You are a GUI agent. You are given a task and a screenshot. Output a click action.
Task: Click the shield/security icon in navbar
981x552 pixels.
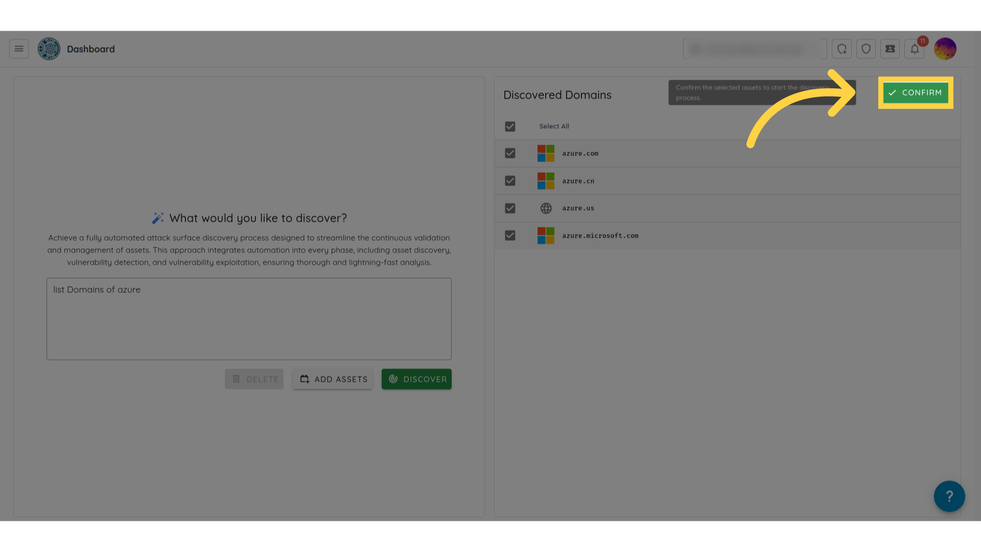(866, 49)
